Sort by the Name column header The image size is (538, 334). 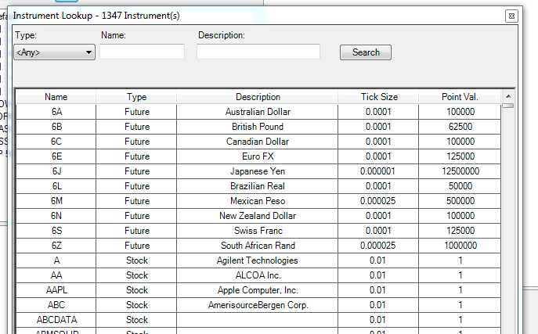(x=56, y=97)
